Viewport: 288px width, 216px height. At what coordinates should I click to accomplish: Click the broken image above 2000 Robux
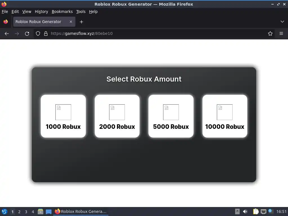[x=117, y=112]
